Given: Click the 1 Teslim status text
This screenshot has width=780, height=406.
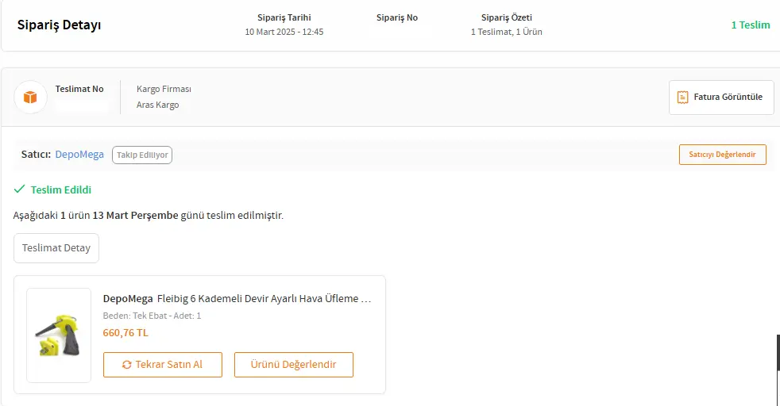Looking at the screenshot, I should tap(750, 25).
